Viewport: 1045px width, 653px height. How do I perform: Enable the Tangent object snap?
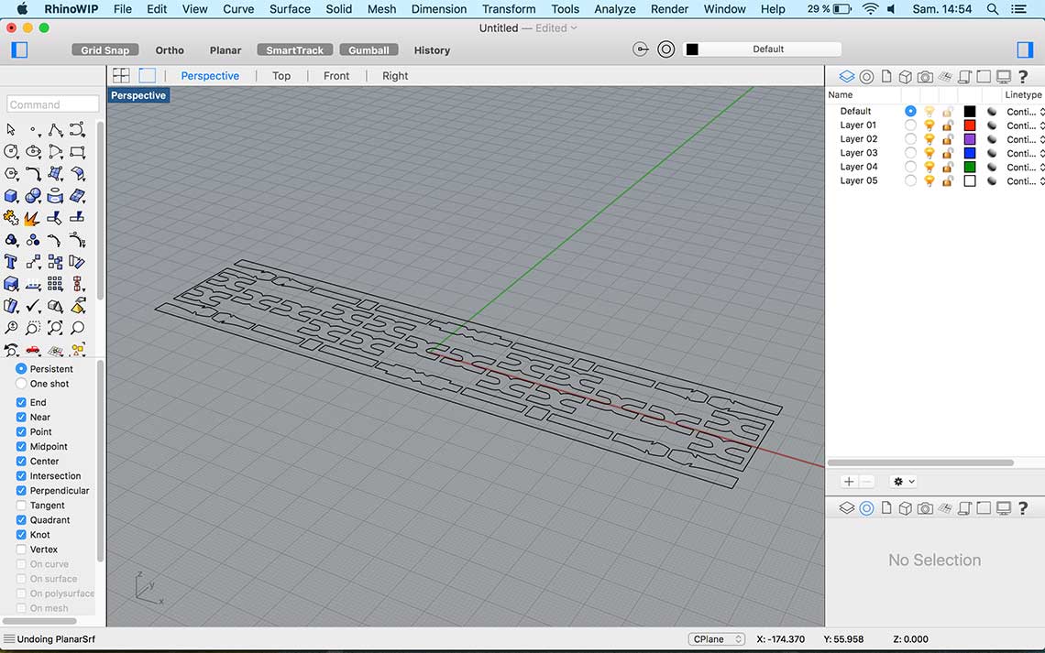(x=21, y=506)
